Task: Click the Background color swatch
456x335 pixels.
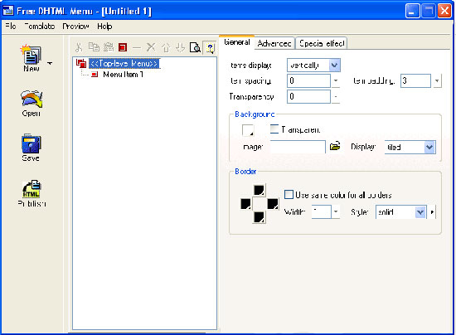Action: [248, 130]
